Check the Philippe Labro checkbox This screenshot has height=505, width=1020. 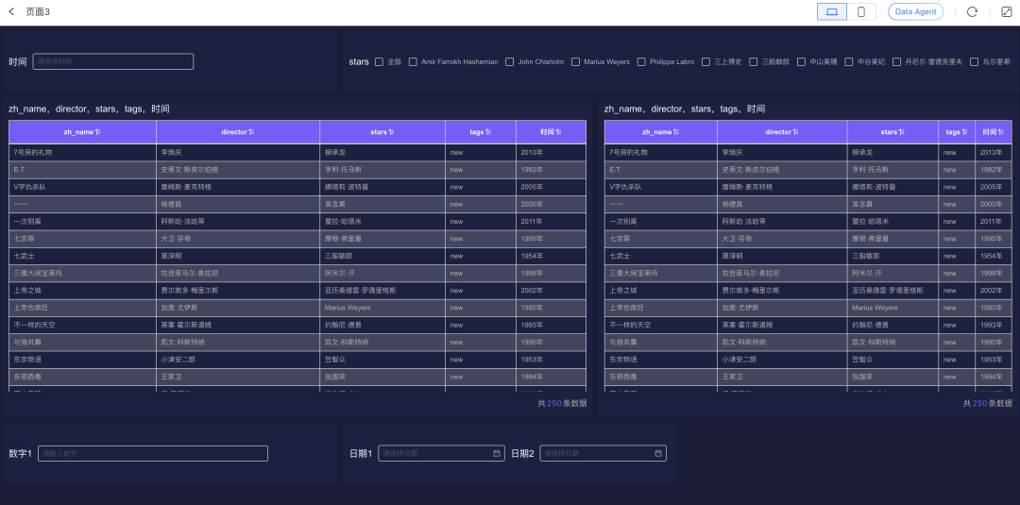coord(641,61)
